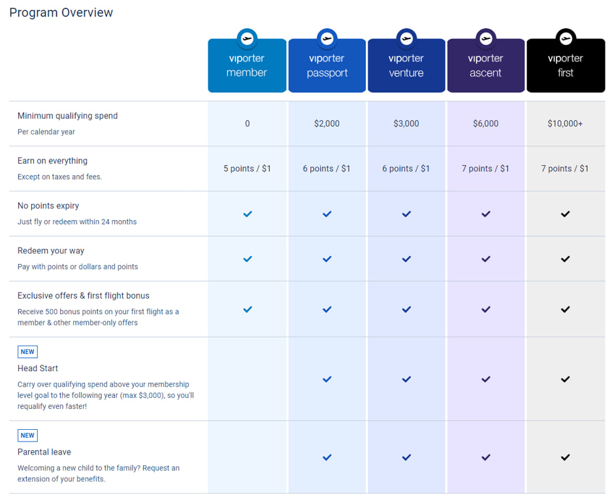612x503 pixels.
Task: Select the VIPorter member tier header
Action: pos(247,66)
